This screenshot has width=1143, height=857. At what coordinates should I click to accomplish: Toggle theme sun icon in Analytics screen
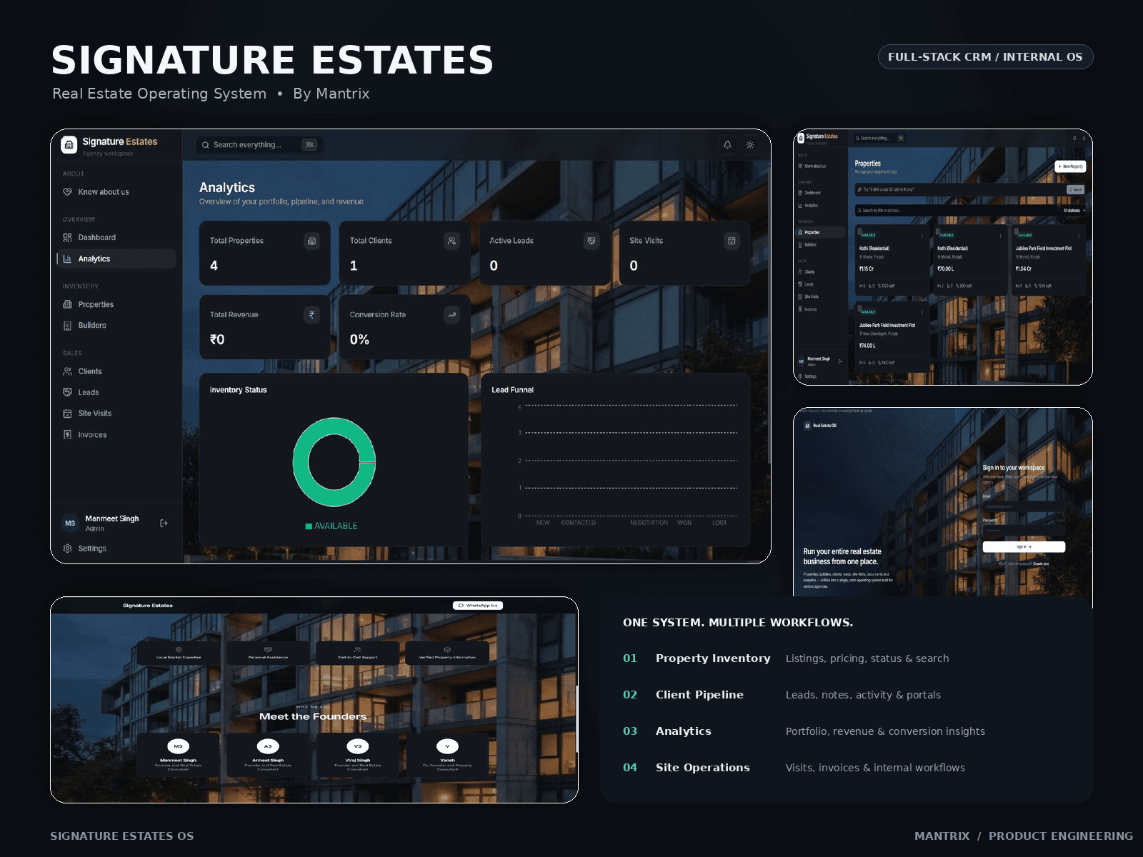click(750, 144)
